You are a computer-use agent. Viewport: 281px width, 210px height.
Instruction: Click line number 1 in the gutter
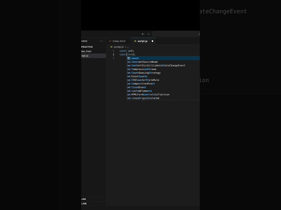pyautogui.click(x=113, y=51)
